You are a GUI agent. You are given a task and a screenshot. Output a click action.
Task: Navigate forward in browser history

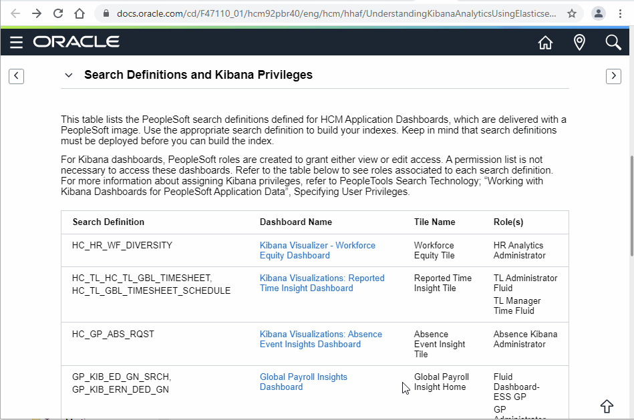(37, 13)
